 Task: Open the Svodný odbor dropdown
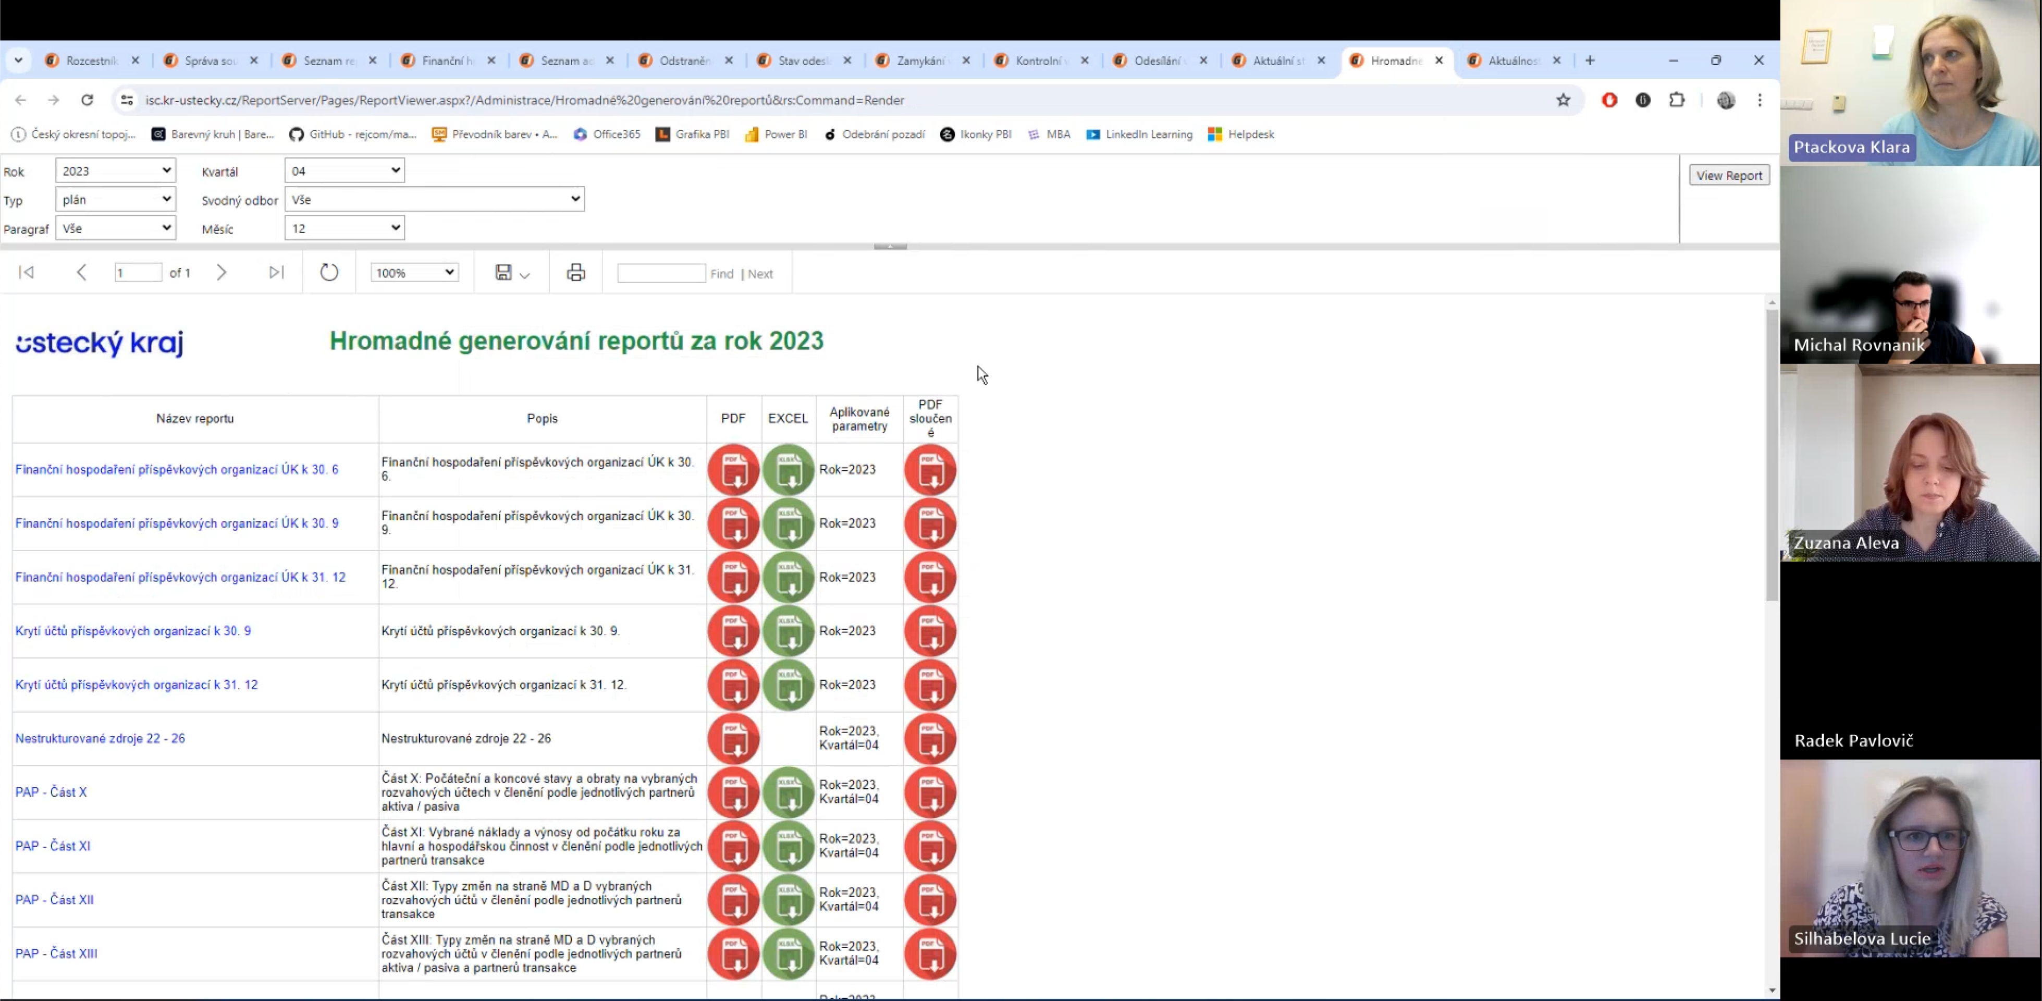(x=434, y=199)
